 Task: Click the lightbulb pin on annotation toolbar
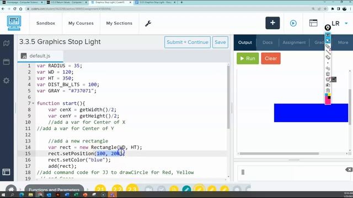tap(328, 28)
